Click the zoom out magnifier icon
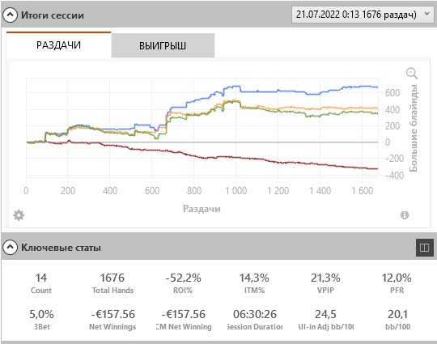Screen dimensions: 437x344 412,74
